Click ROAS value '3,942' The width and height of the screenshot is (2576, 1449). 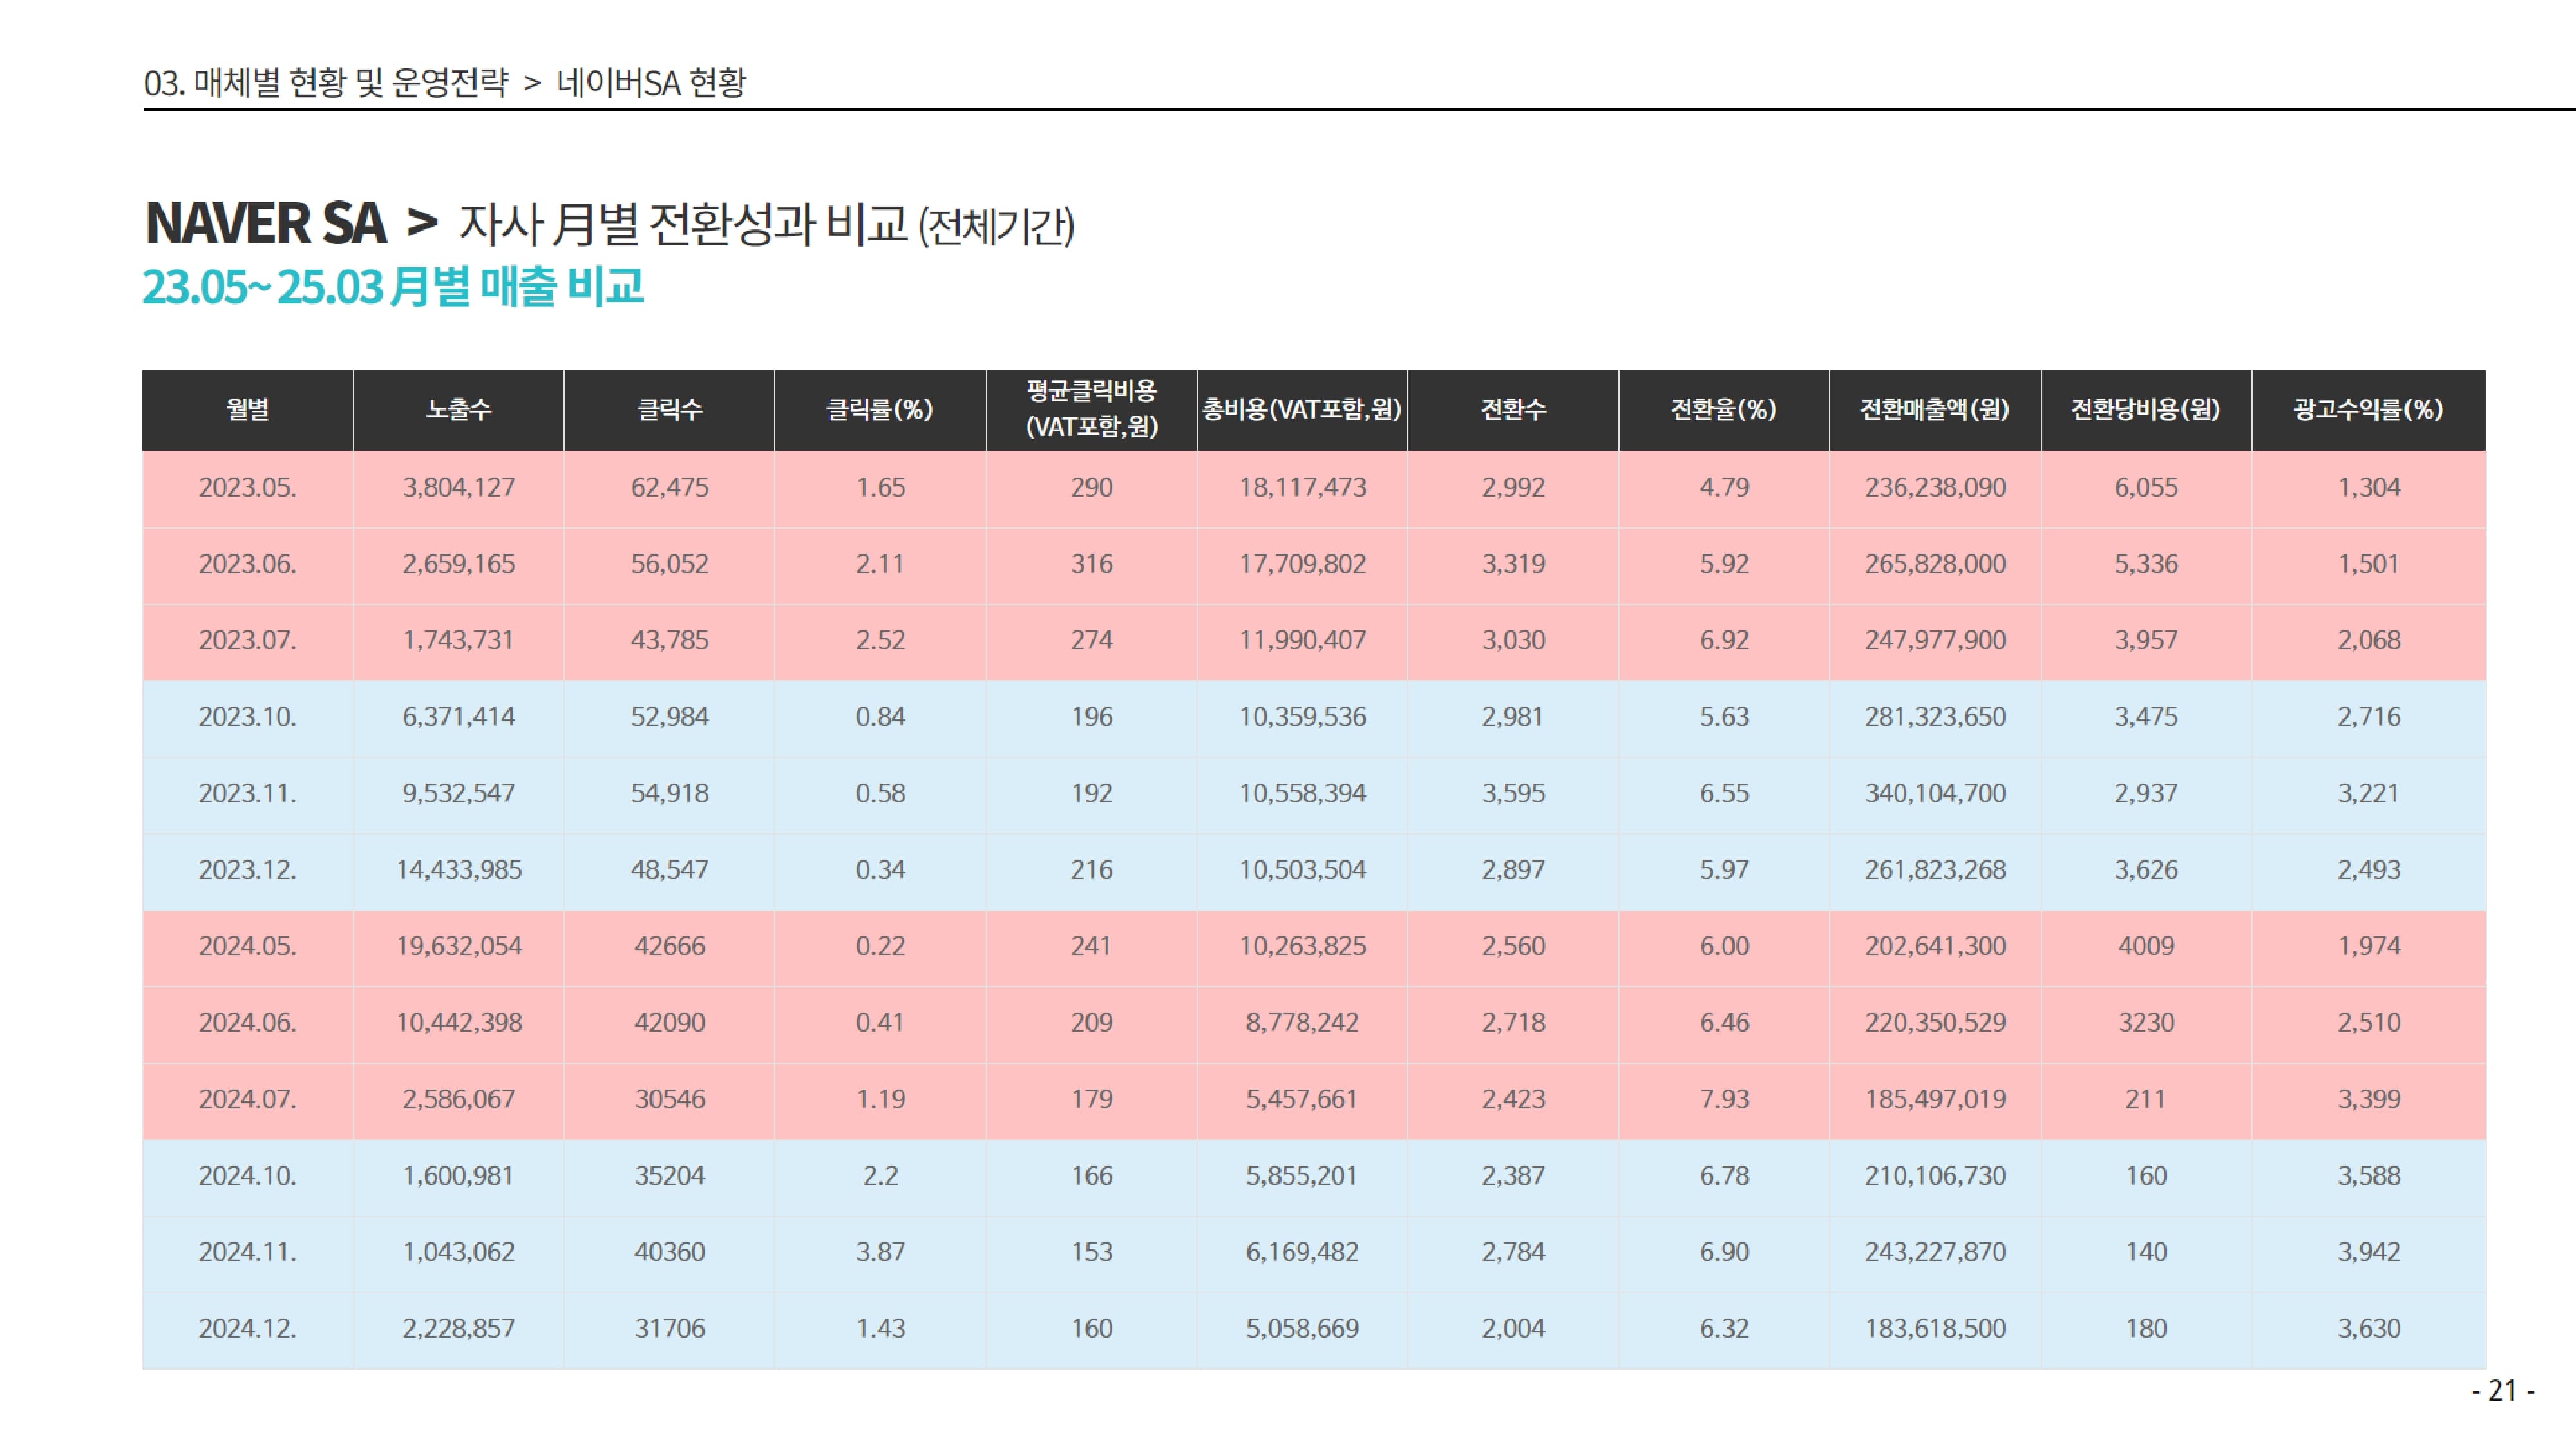pyautogui.click(x=2369, y=1253)
